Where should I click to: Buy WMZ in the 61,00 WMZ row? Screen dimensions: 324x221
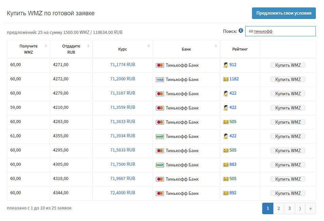(x=288, y=136)
